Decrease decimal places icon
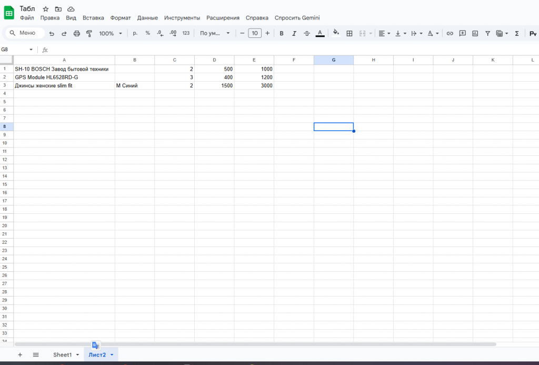 (160, 33)
